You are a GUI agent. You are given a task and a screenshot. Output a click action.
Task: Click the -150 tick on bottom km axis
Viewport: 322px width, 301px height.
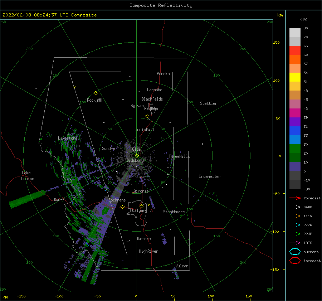click(21, 296)
